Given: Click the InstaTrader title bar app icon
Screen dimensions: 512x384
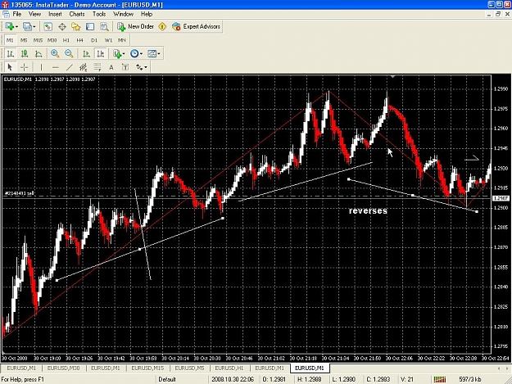Looking at the screenshot, I should coord(5,5).
